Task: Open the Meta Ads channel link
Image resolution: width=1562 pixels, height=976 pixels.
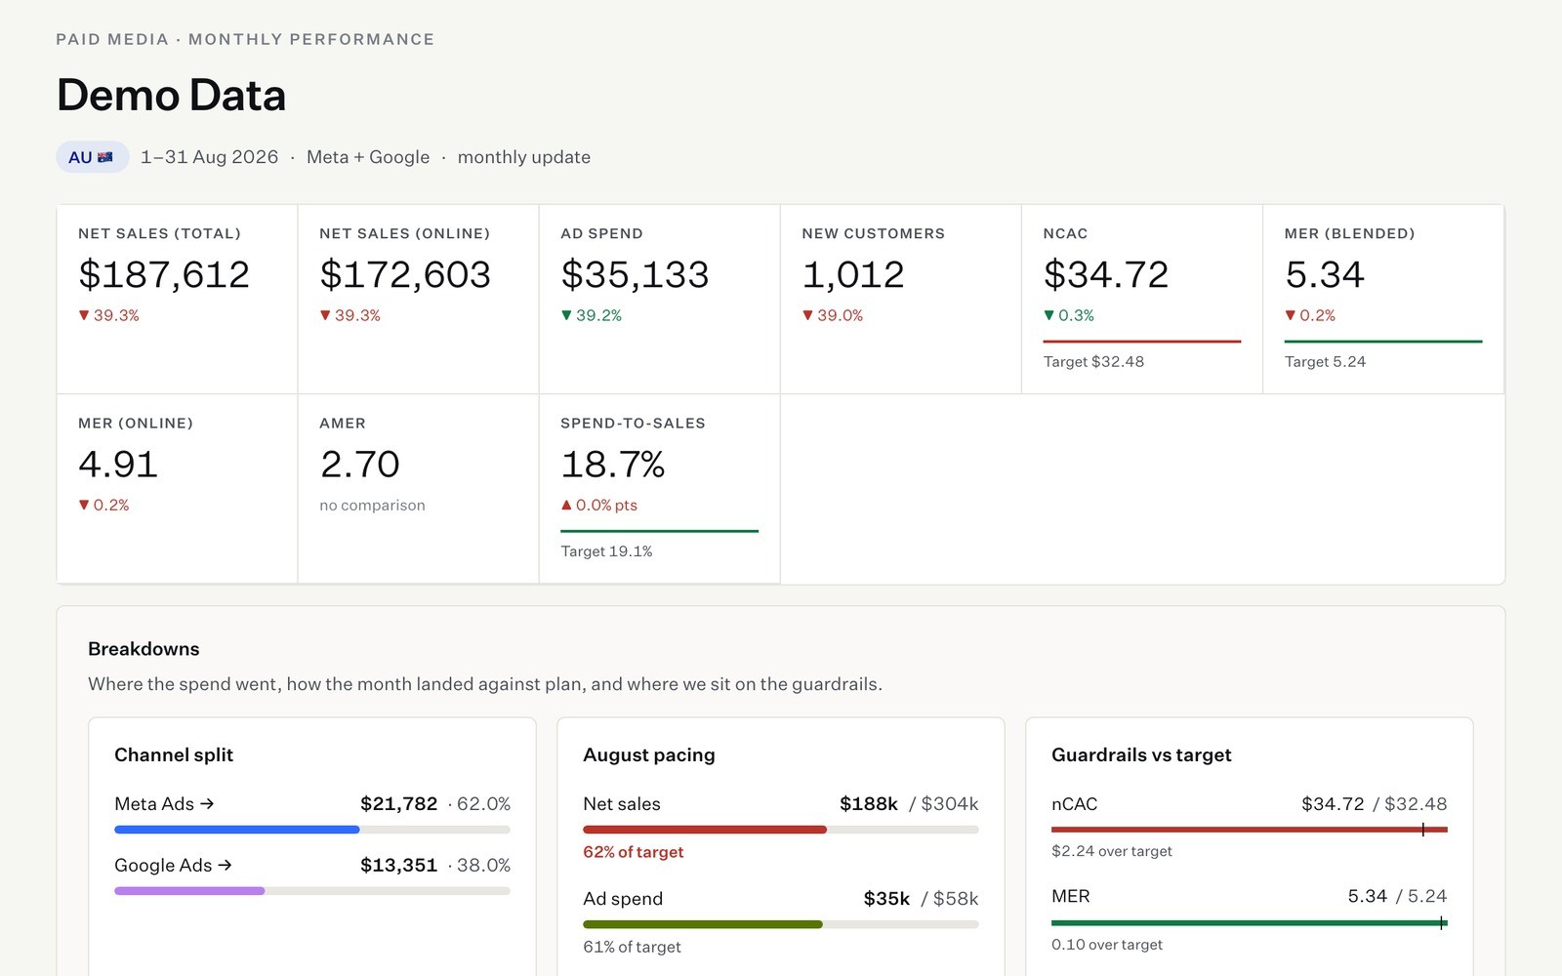Action: point(164,804)
